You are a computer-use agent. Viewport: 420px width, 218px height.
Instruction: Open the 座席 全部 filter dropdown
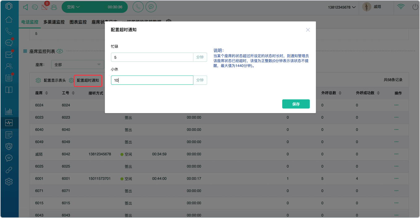[77, 65]
